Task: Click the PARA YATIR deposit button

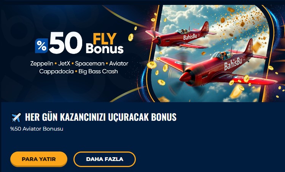Action: (x=39, y=159)
